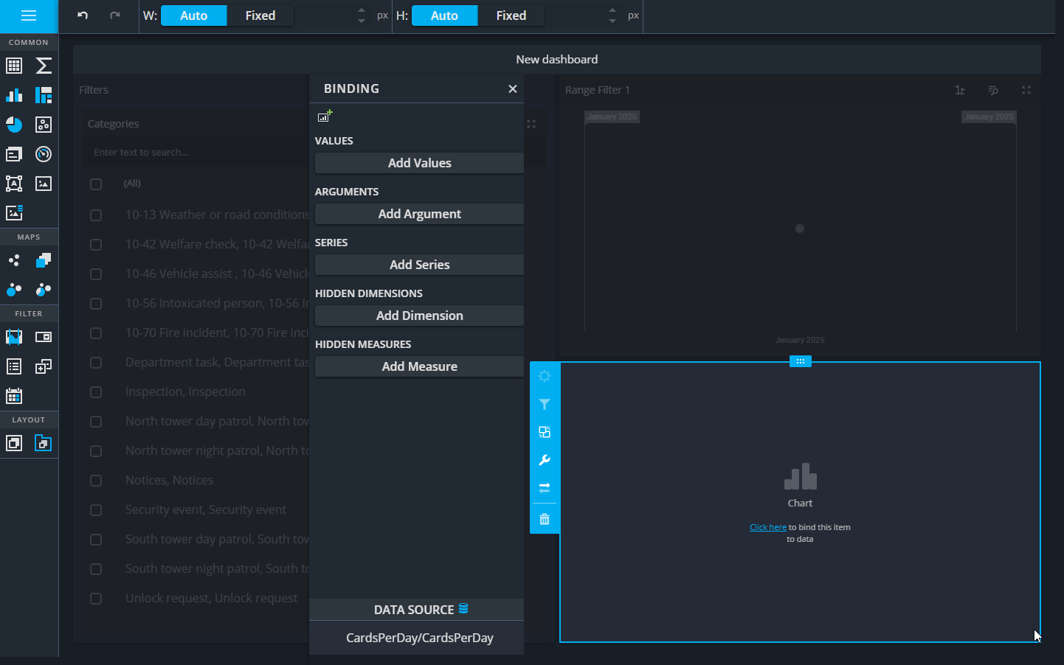Check the 10-42 Welfare check checkbox
The image size is (1064, 665).
click(x=96, y=245)
